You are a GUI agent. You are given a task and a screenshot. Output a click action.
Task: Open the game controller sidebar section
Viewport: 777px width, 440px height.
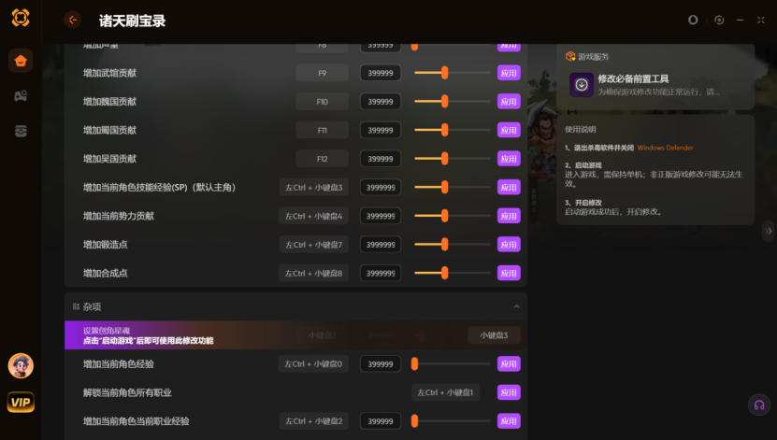(x=21, y=96)
